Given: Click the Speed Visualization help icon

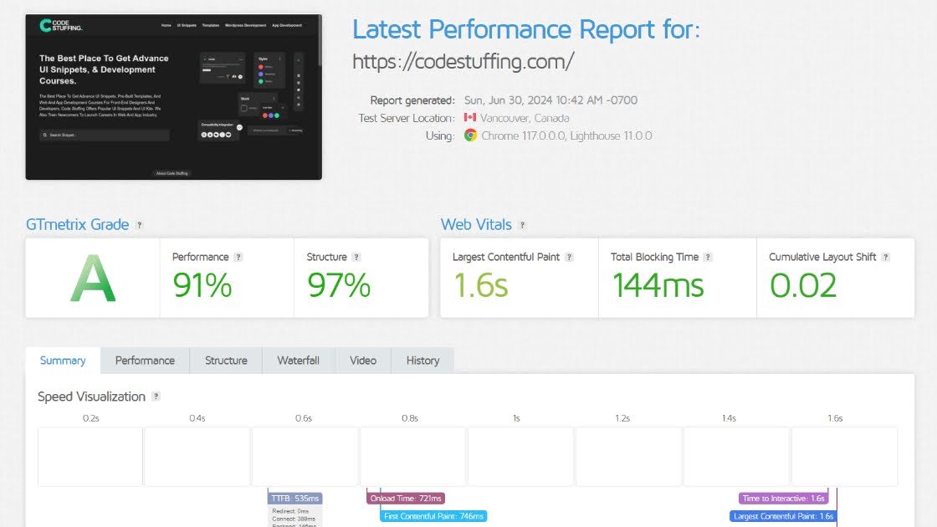Looking at the screenshot, I should (x=156, y=397).
